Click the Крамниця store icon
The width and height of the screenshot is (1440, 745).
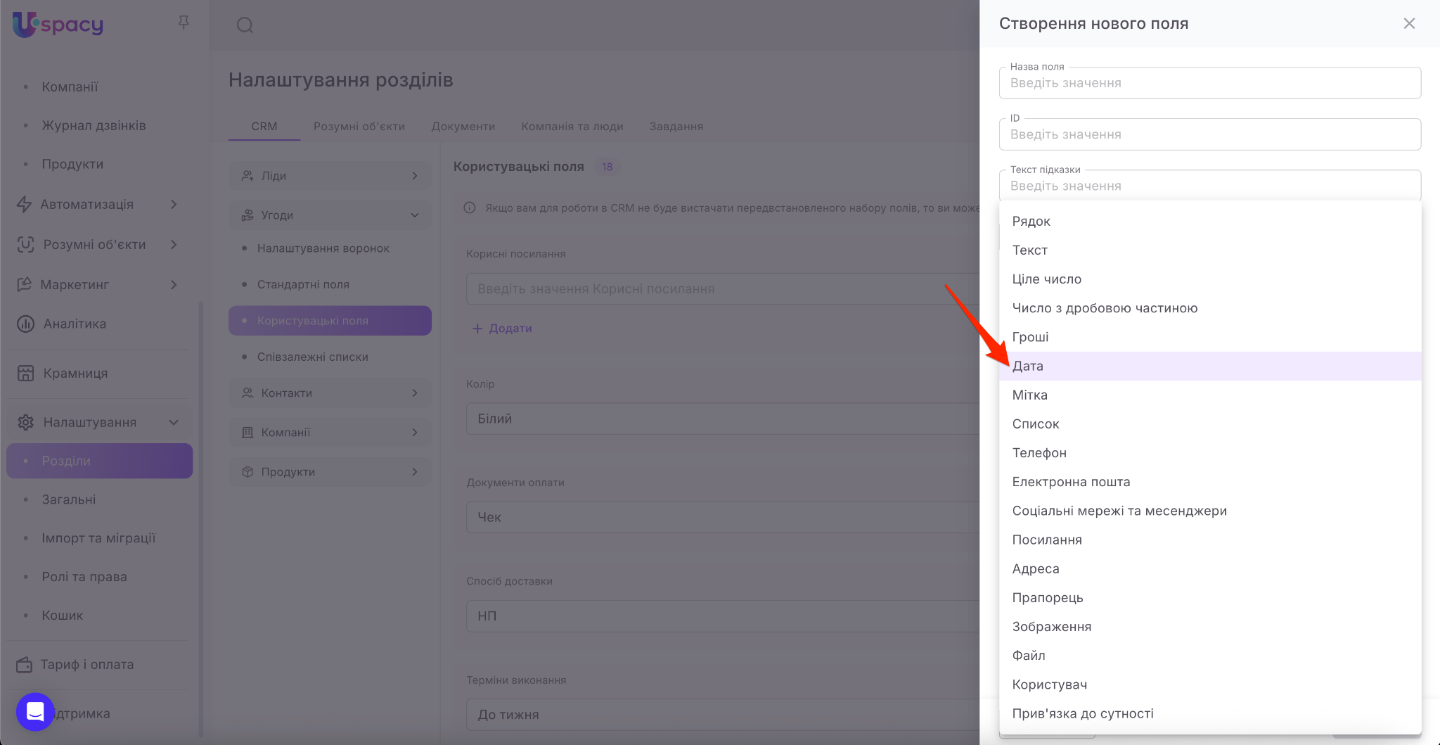26,374
